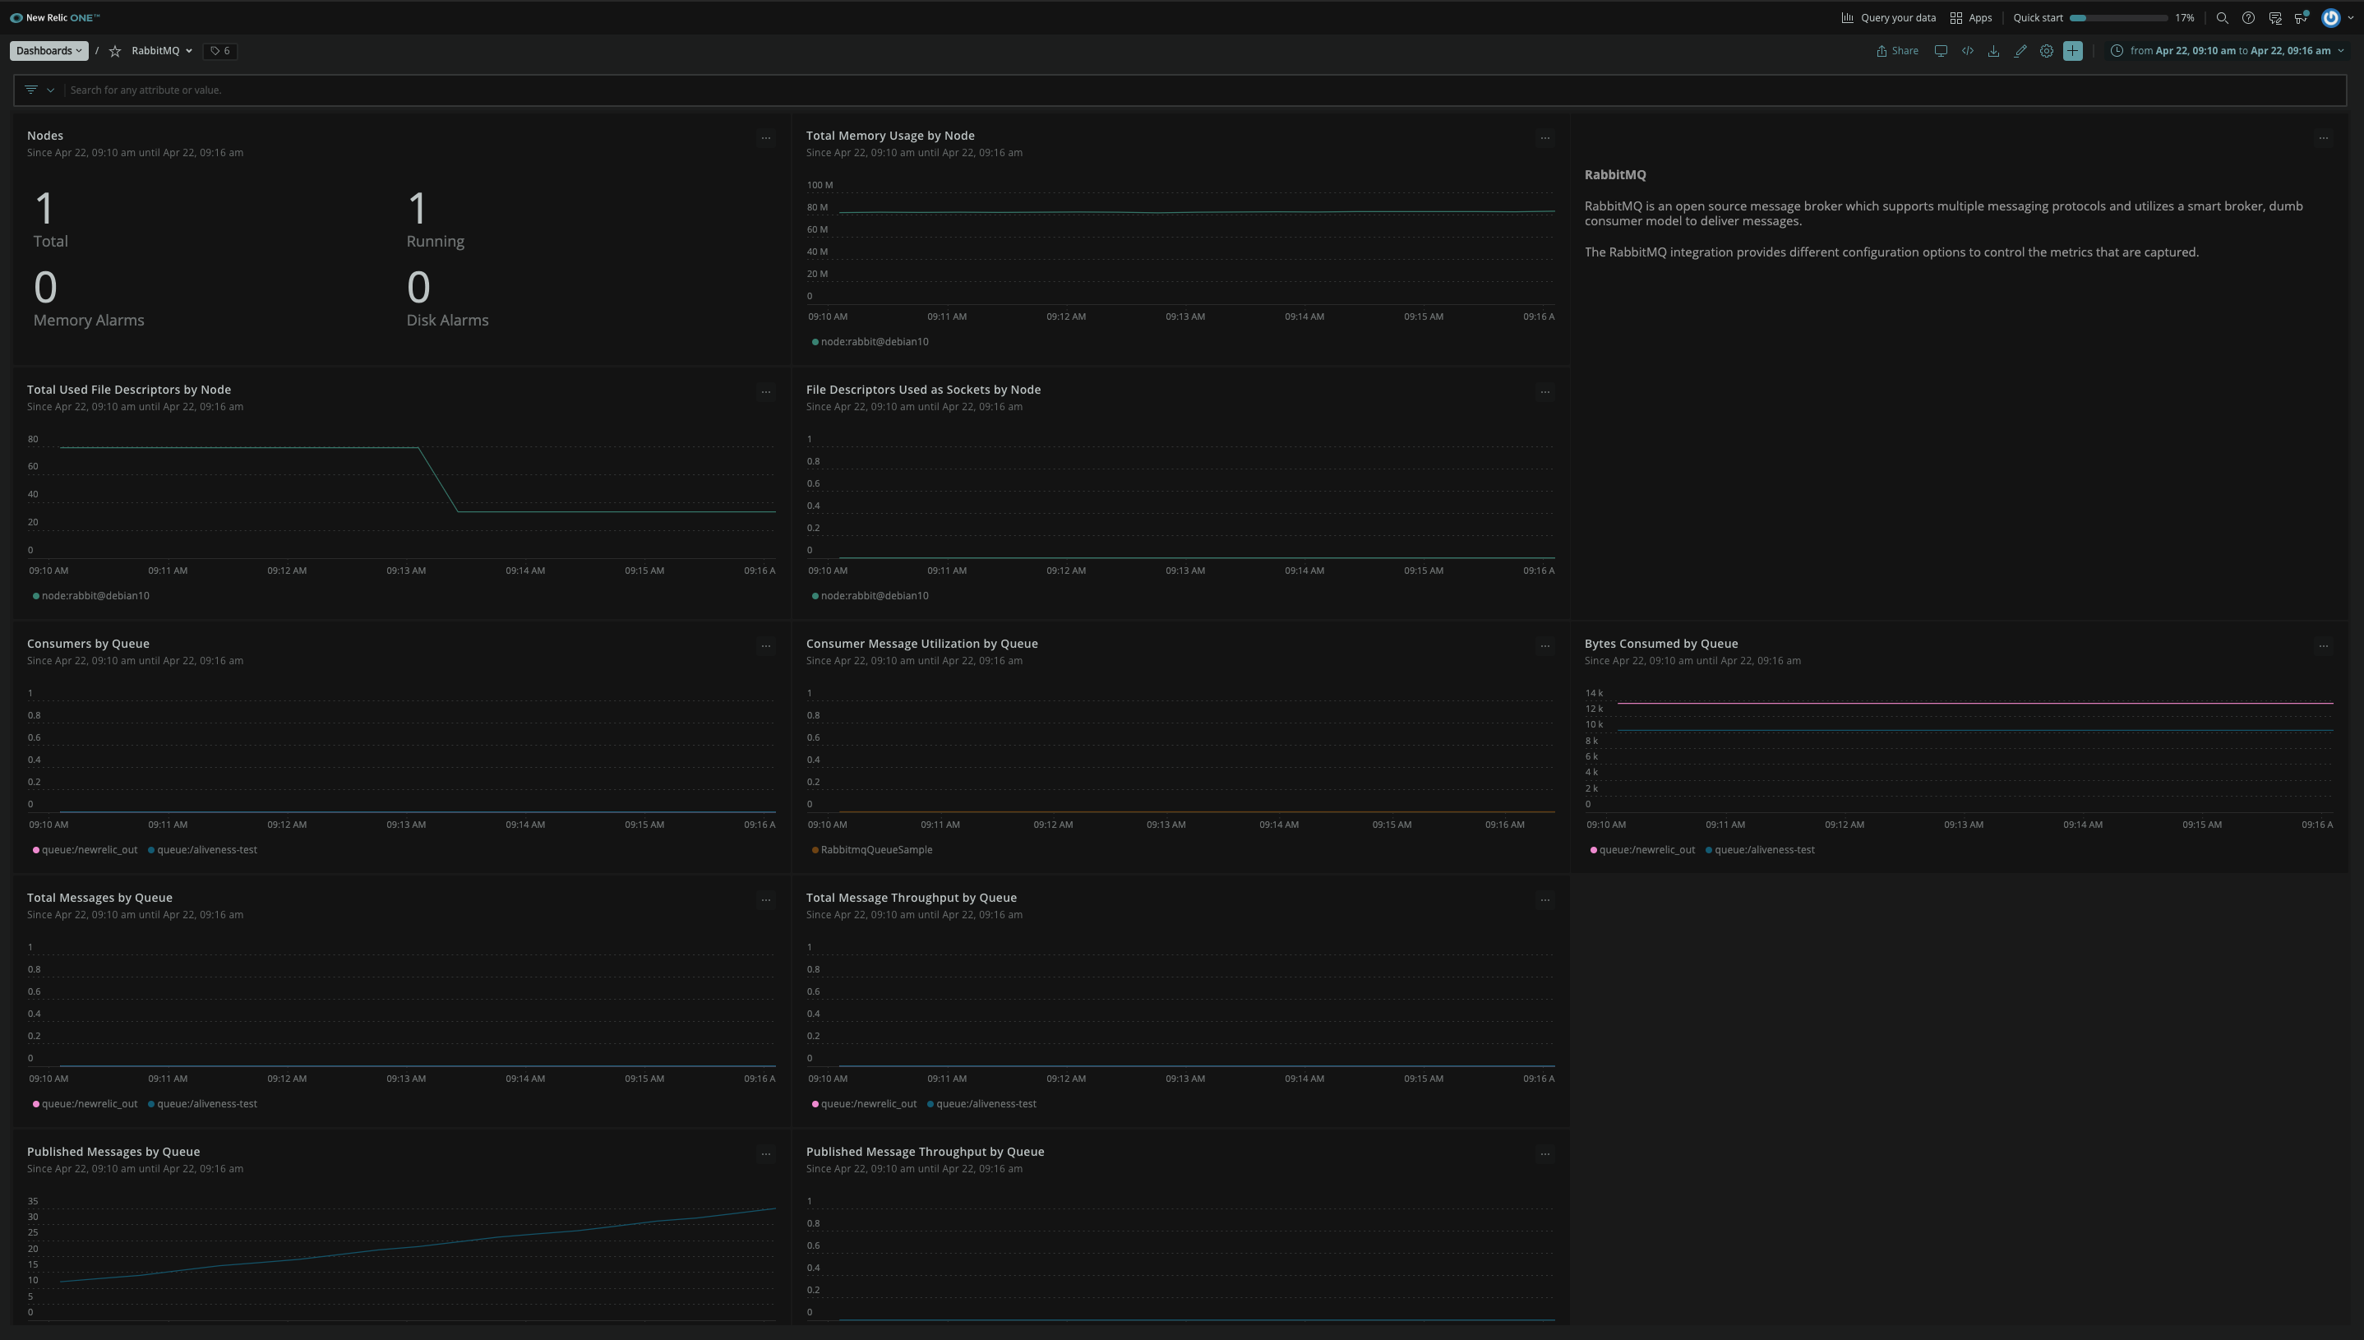The height and width of the screenshot is (1340, 2364).
Task: Click the pencil edit dashboard icon
Action: [x=2020, y=52]
